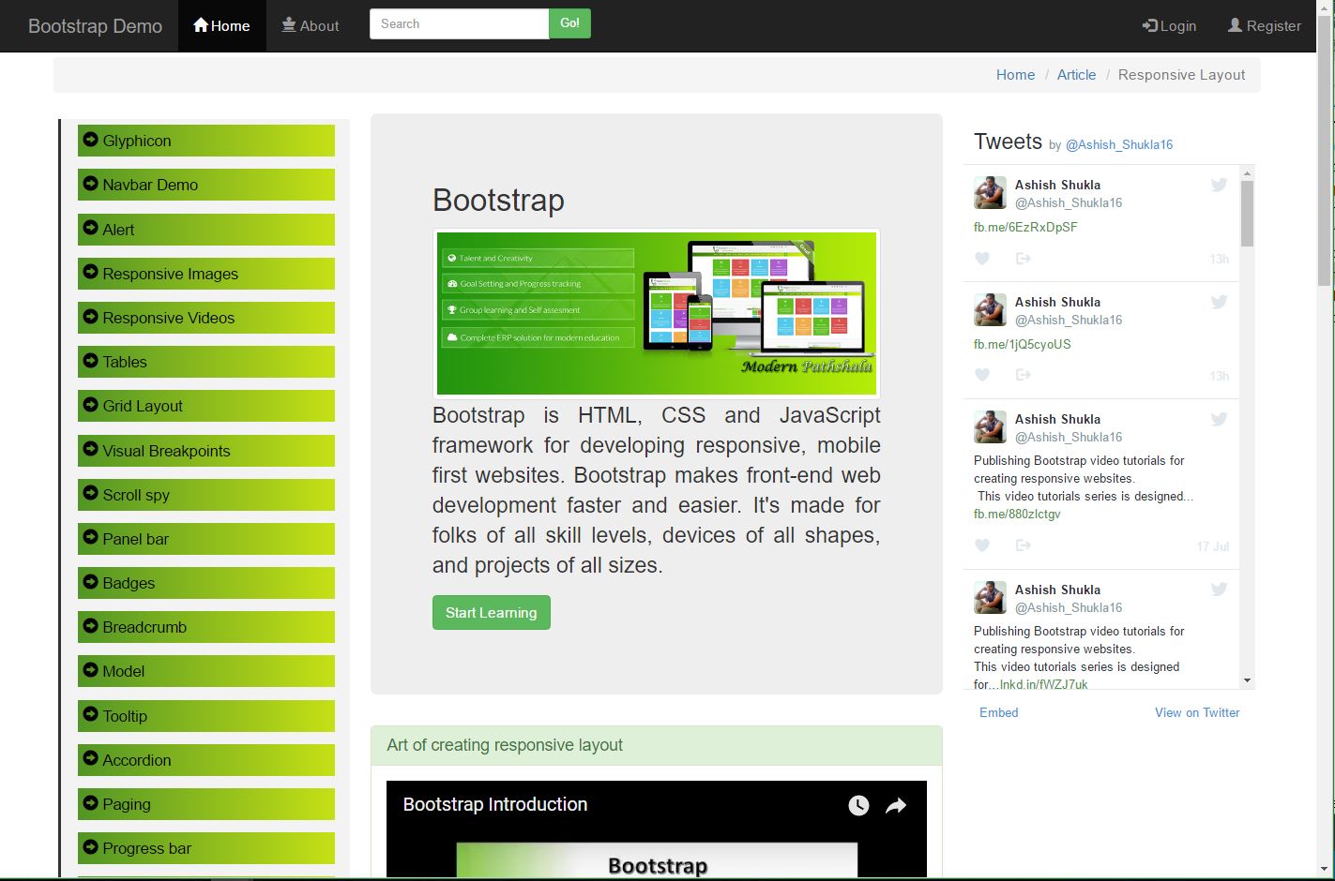Click the arrow icon beside Visual Breakpoints

[91, 449]
